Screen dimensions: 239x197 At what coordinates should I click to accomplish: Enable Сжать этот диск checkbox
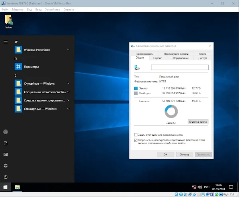(136, 135)
